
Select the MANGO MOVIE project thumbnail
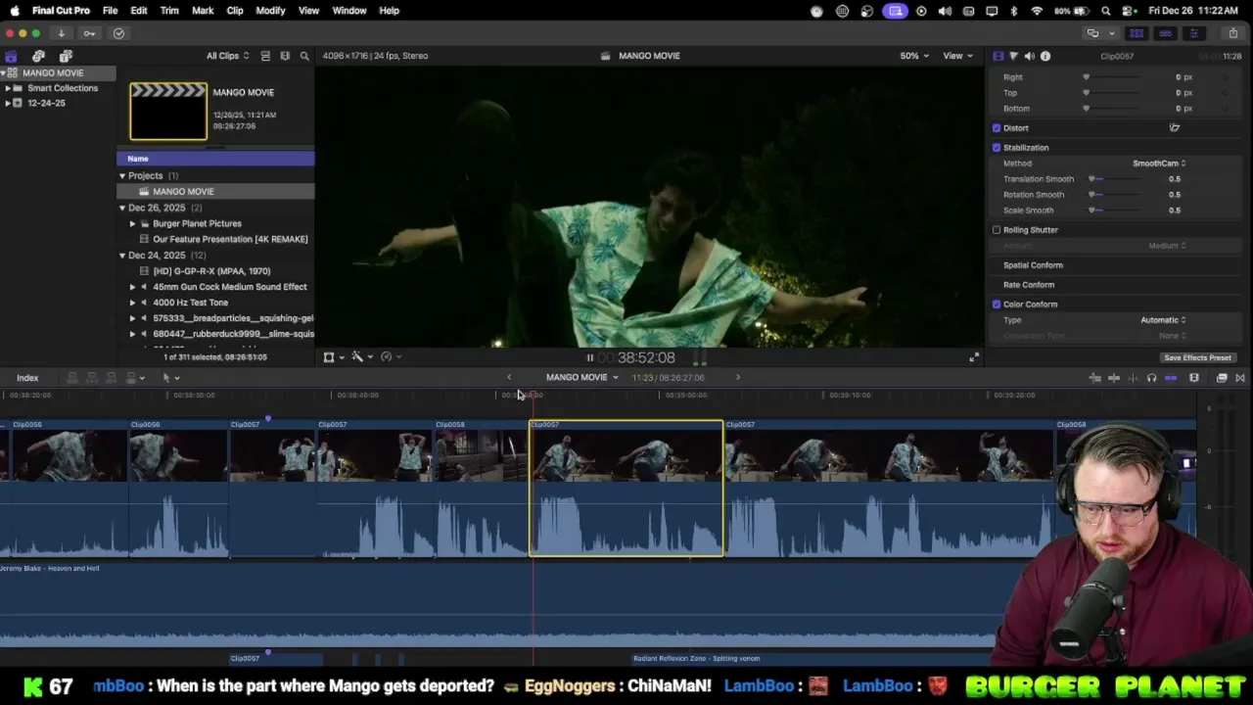168,111
